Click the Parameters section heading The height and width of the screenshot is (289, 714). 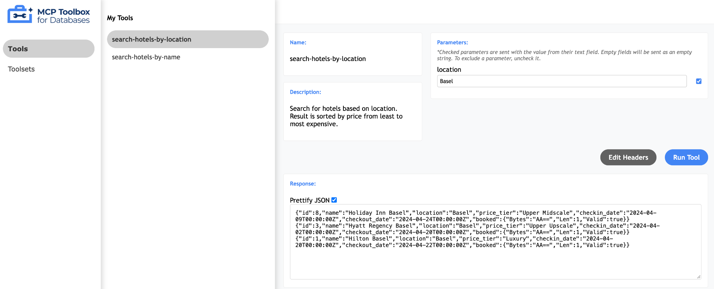coord(452,43)
